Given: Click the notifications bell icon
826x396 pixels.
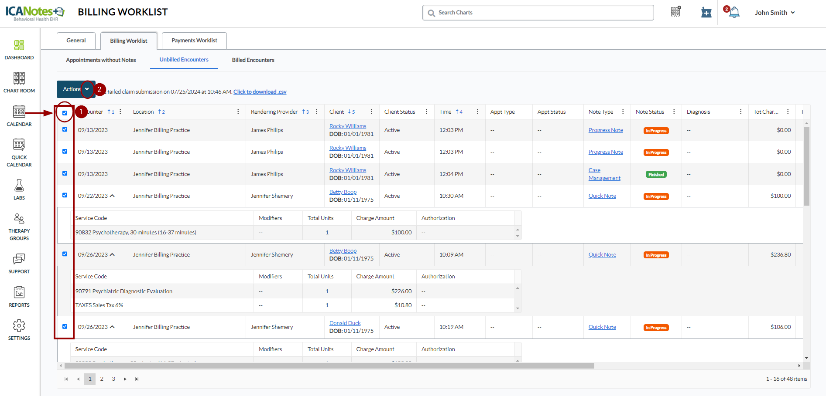Looking at the screenshot, I should 734,13.
